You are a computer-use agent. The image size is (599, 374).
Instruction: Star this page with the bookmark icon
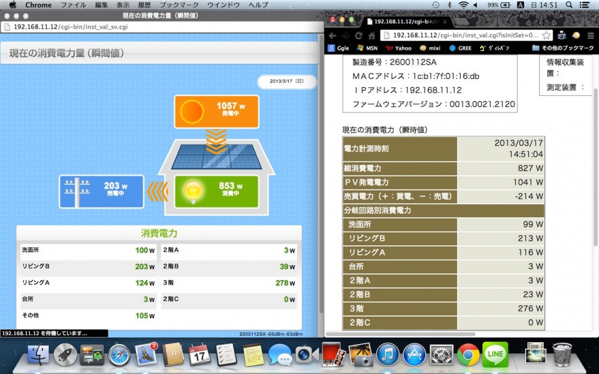pos(546,36)
